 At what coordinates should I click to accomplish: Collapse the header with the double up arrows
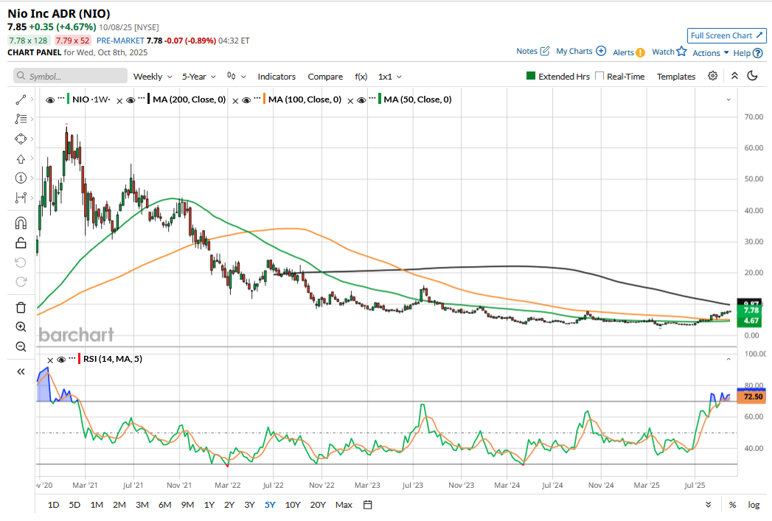734,76
